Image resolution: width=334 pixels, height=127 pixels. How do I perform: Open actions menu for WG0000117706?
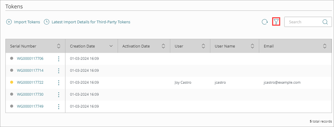(59, 59)
